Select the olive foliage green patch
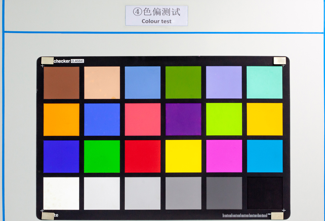The height and width of the screenshot is (221, 325). pyautogui.click(x=183, y=82)
